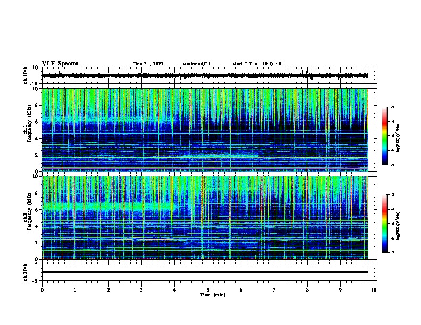Click ch.1 spectrogram frequency tick "2"
The width and height of the screenshot is (421, 325).
pos(37,155)
